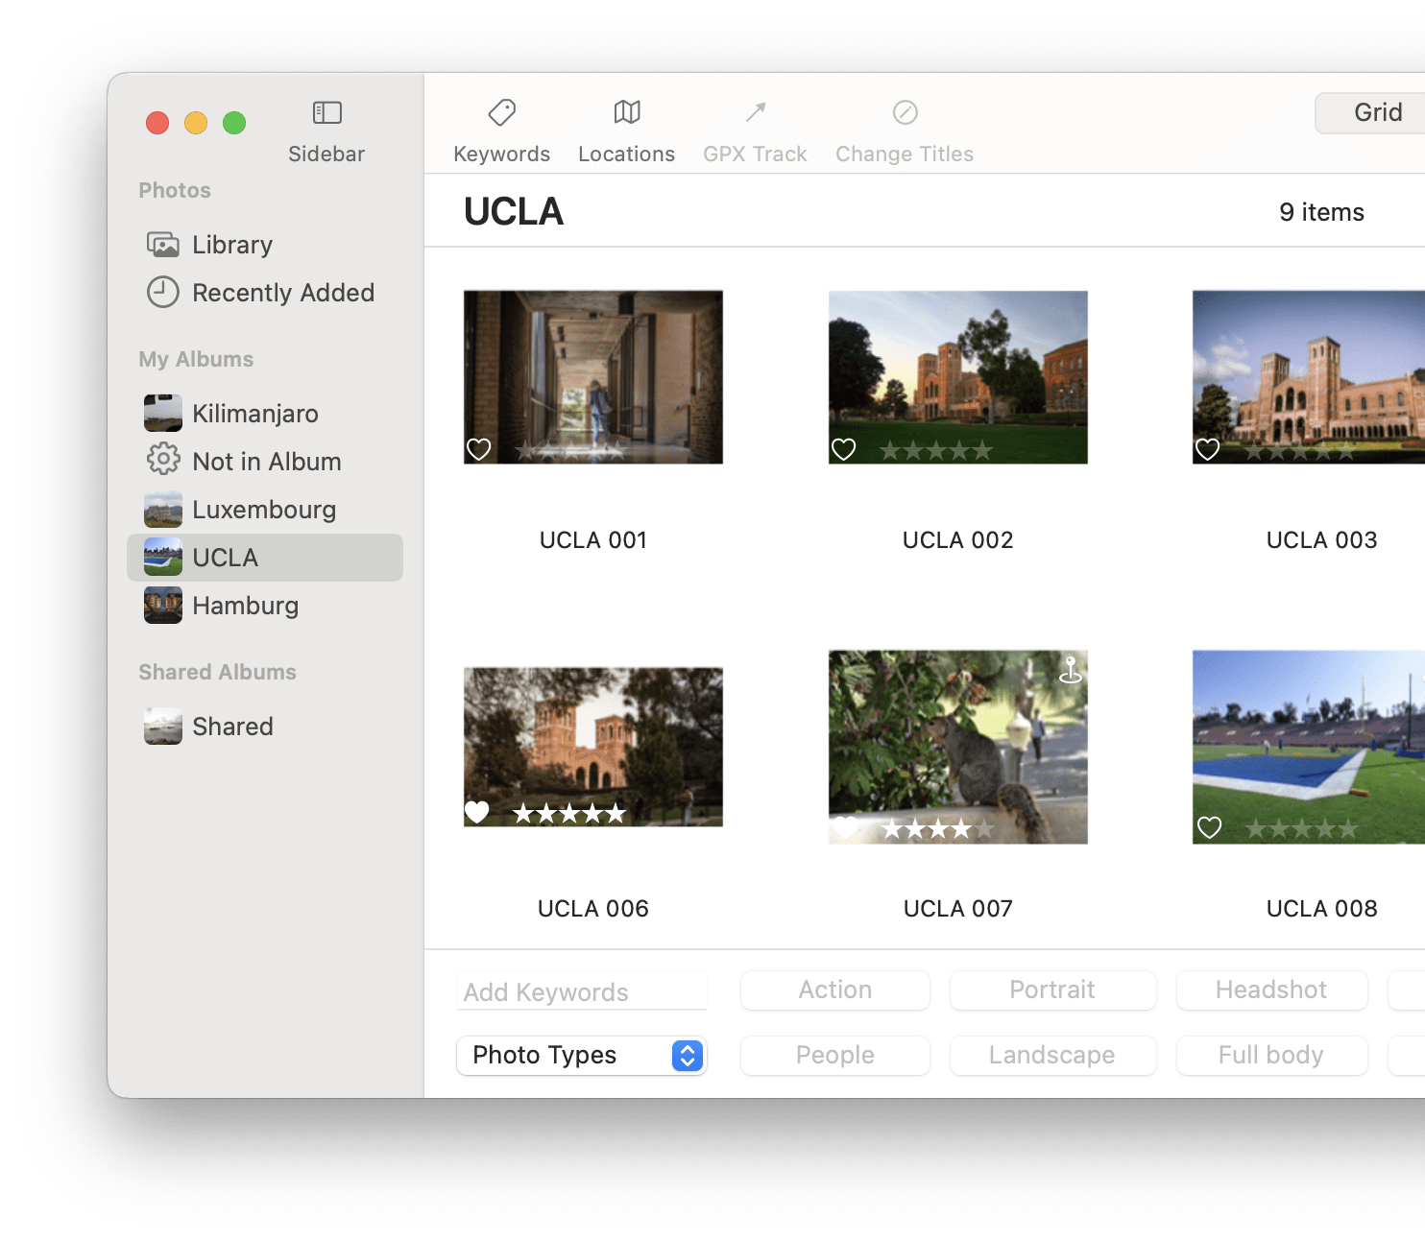Click the location pin on UCLA 007
Screen dimensions: 1425x1240
pos(1070,669)
